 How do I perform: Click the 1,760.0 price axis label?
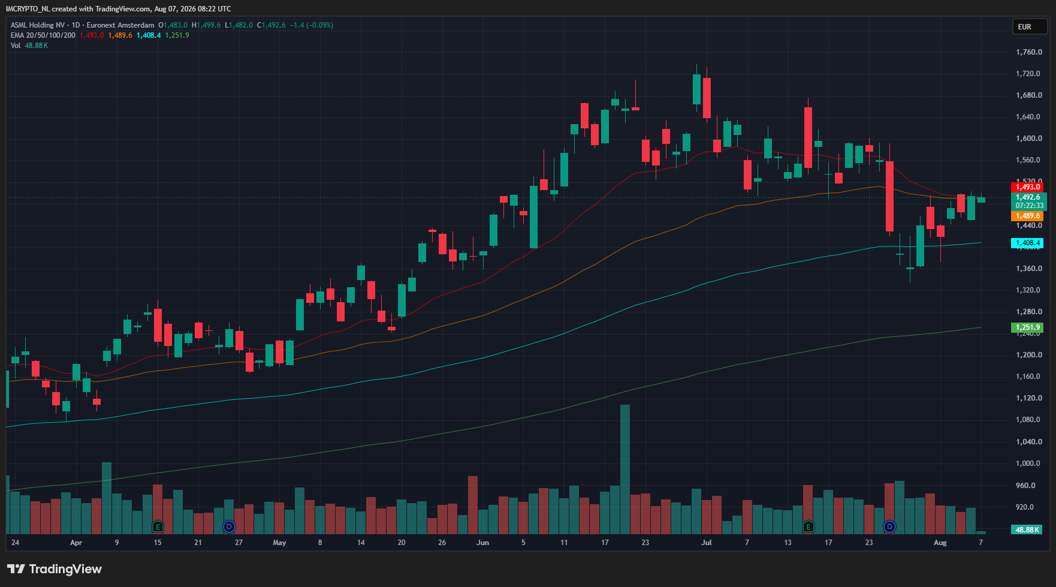pyautogui.click(x=1029, y=52)
